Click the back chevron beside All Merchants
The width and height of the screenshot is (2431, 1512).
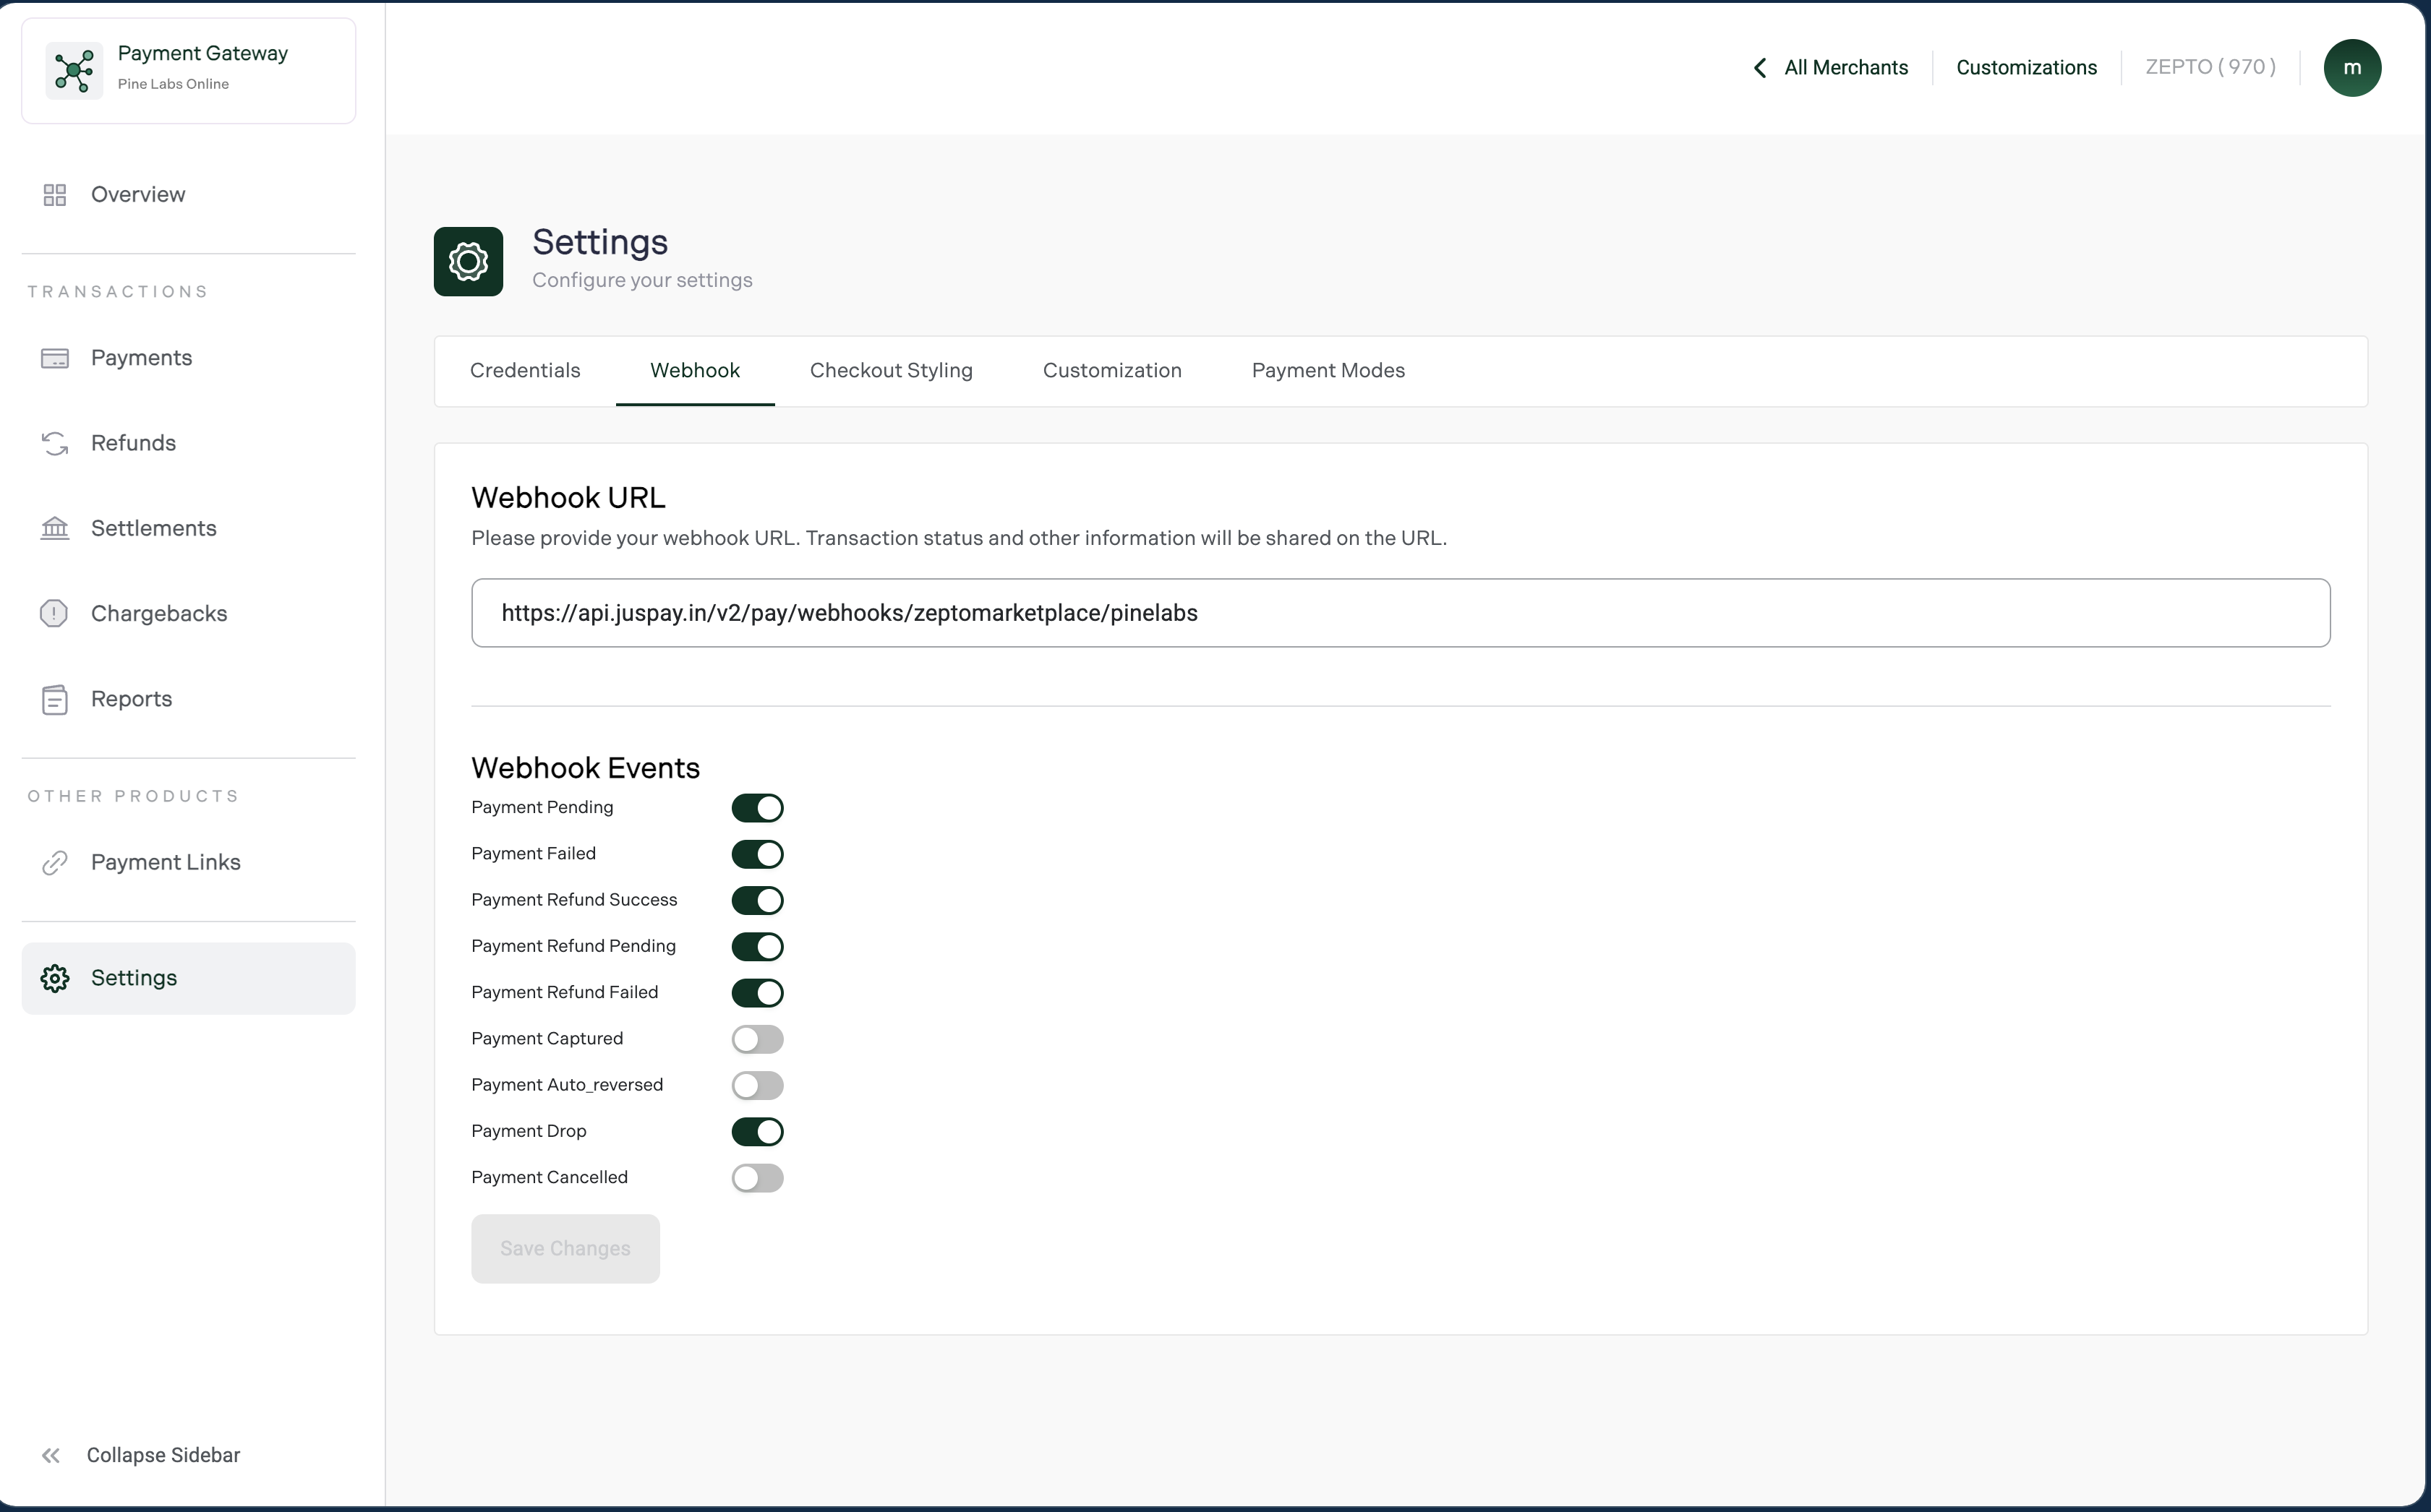click(1760, 67)
